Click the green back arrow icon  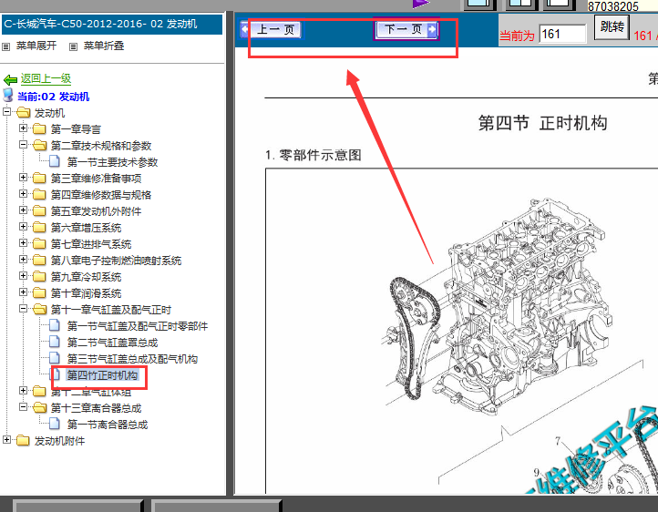click(x=10, y=79)
